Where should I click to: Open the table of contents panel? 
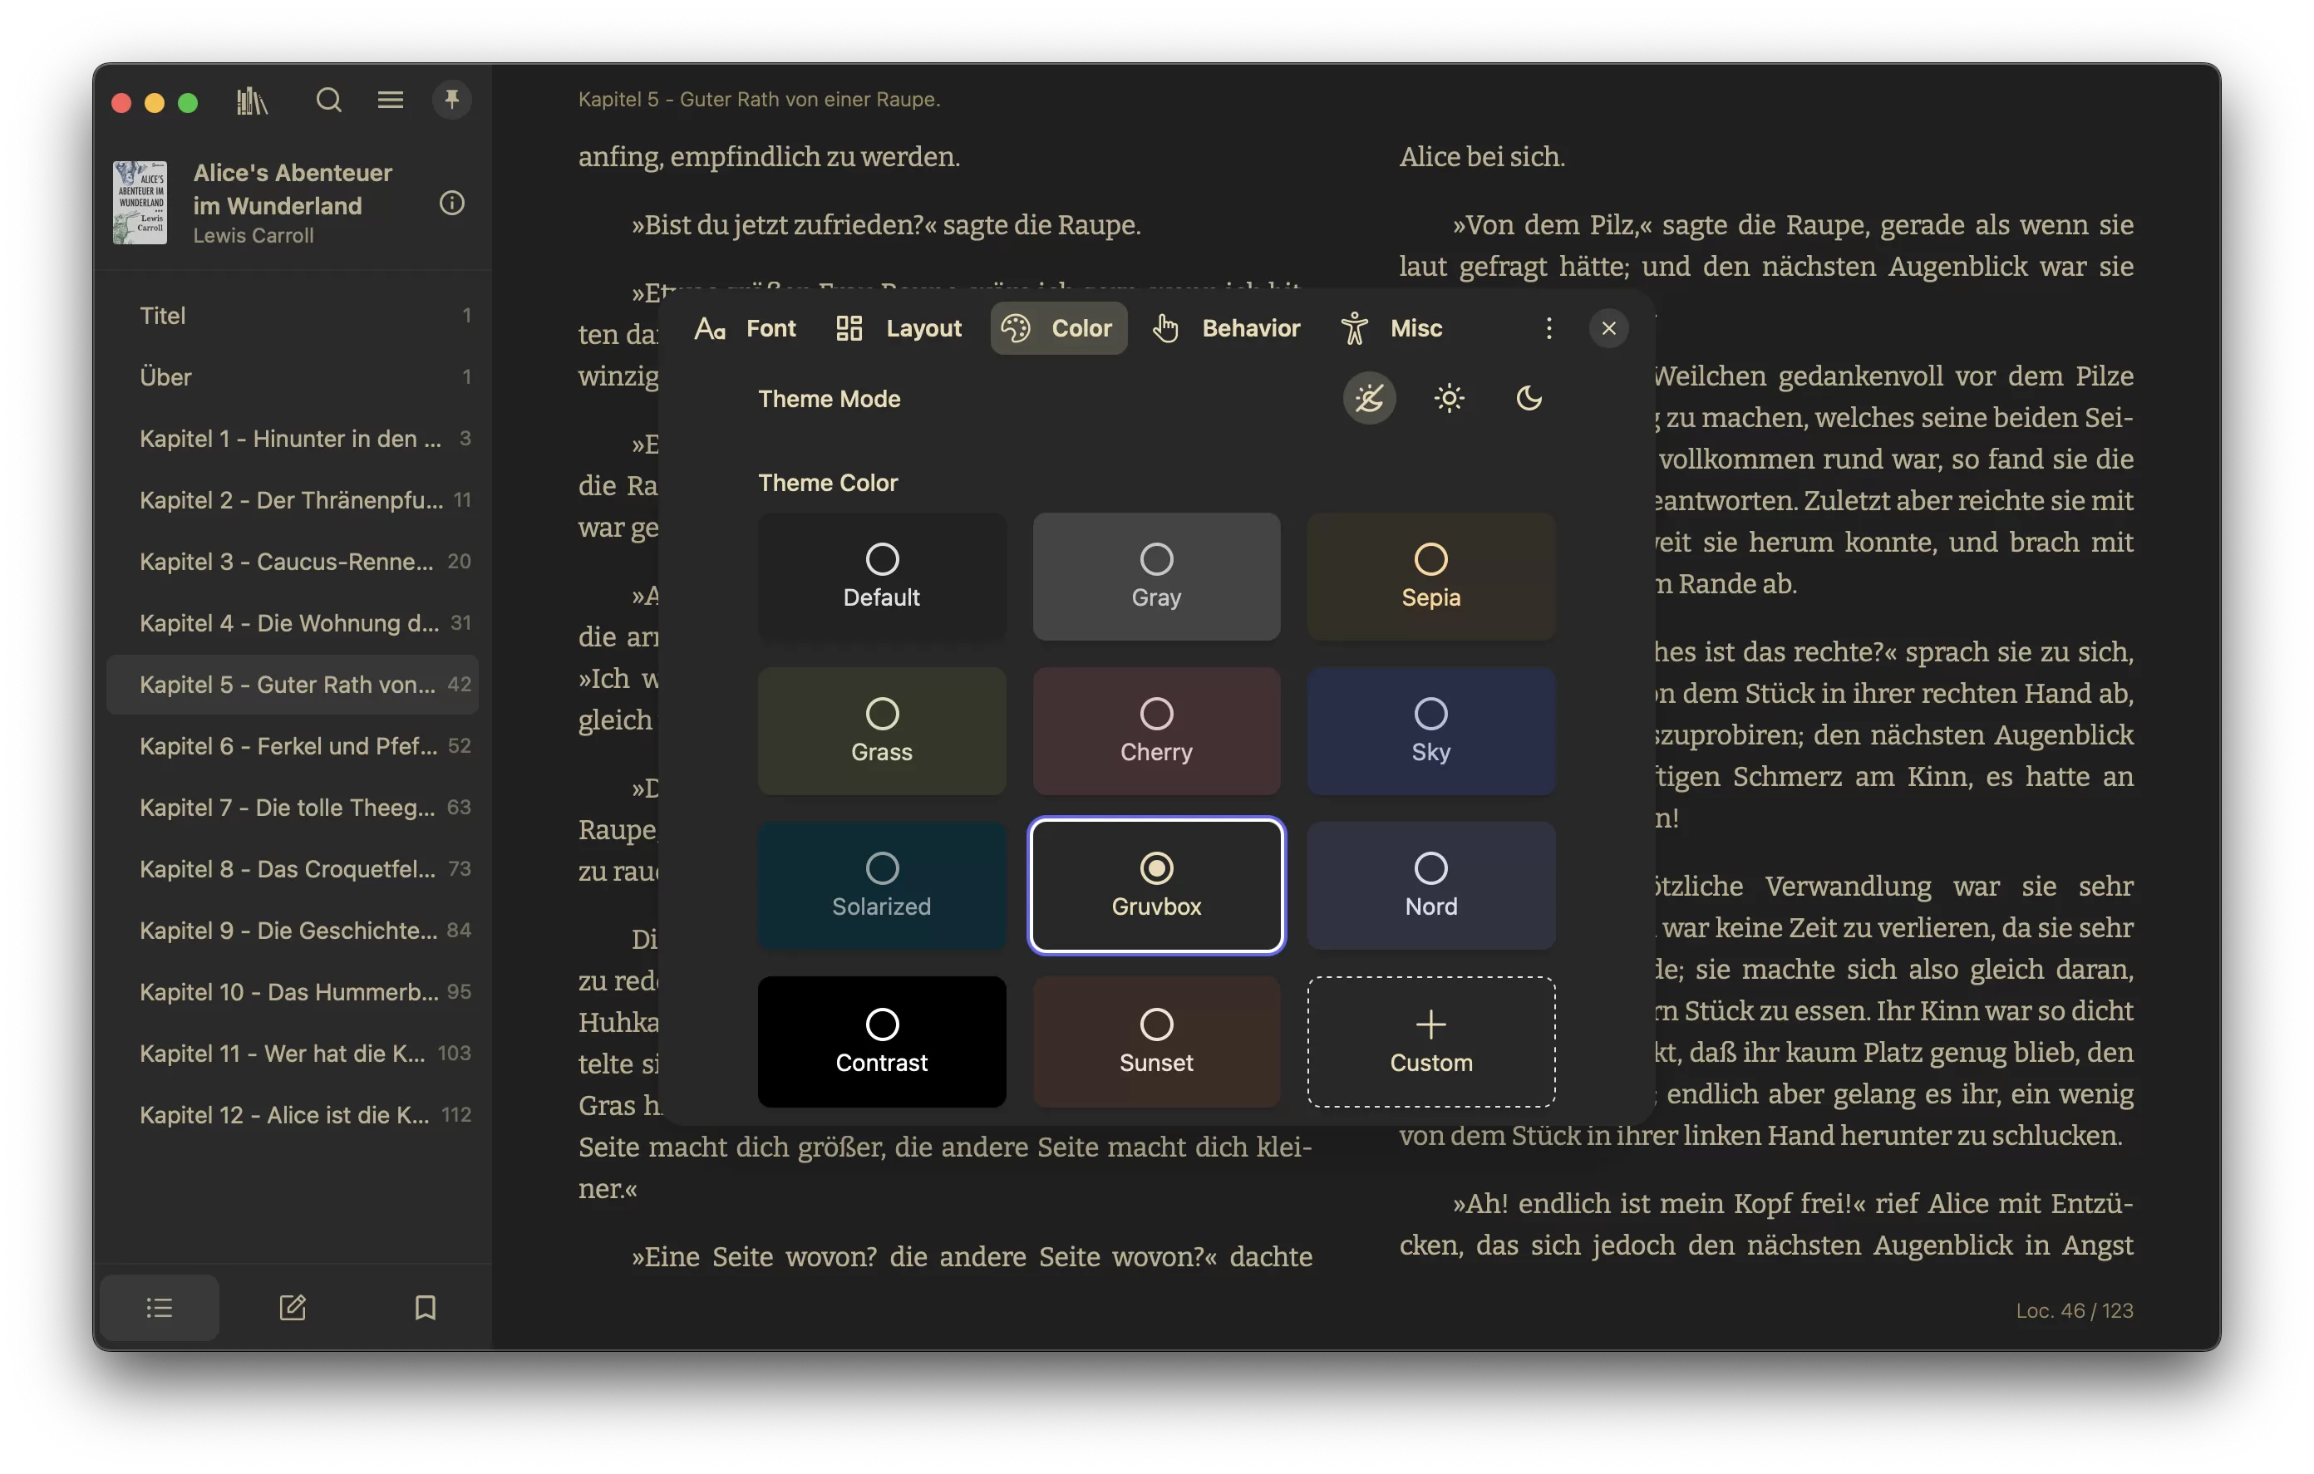tap(159, 1307)
